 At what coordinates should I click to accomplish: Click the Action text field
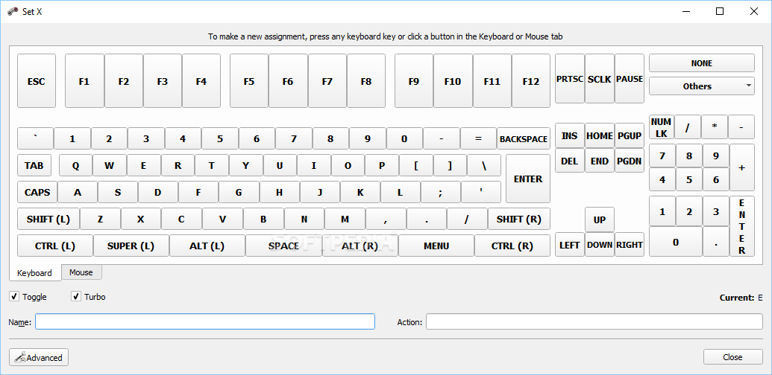pos(594,322)
